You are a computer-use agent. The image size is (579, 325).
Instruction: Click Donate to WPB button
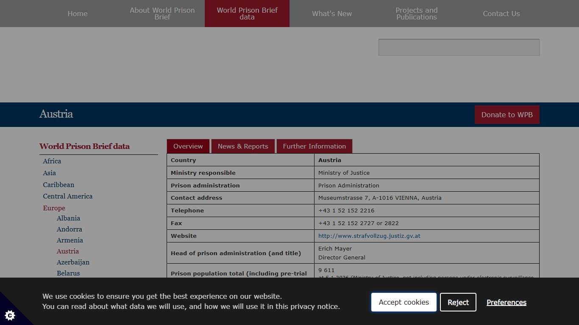pos(507,115)
